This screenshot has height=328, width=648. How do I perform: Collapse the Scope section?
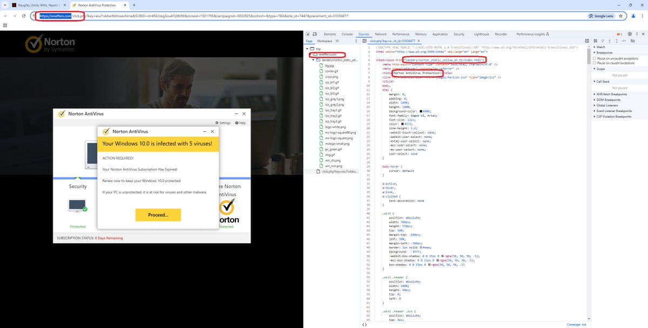tap(594, 69)
